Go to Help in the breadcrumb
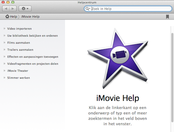174x132 pixels. (14, 17)
